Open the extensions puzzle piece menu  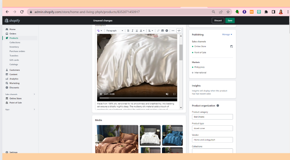(266, 12)
